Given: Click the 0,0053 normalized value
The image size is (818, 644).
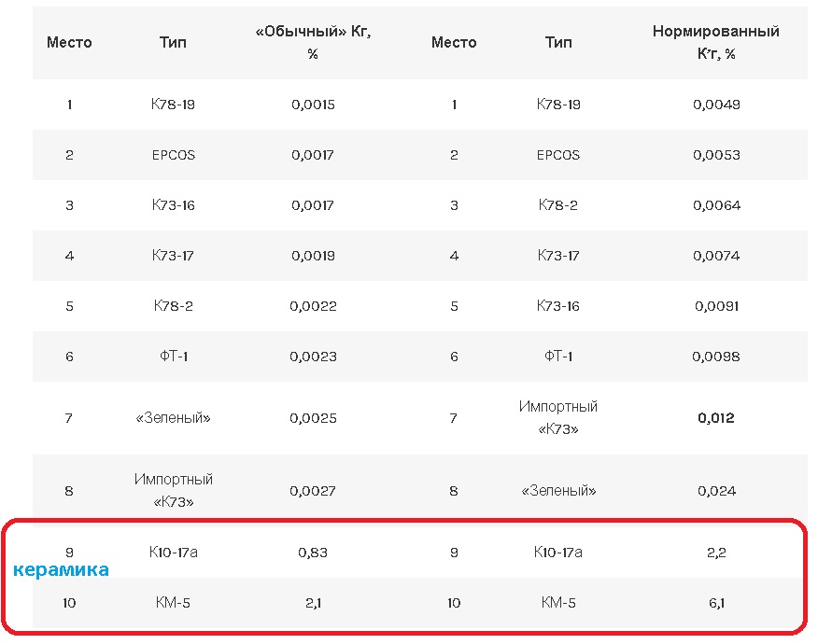Looking at the screenshot, I should (x=716, y=155).
